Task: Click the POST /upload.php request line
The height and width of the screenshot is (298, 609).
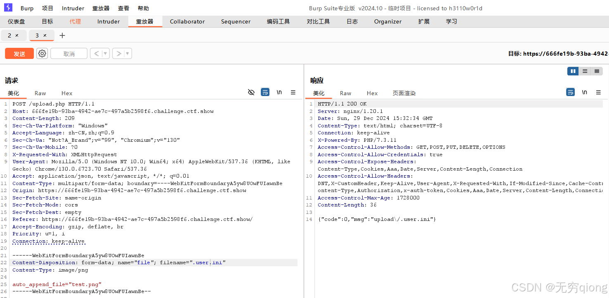Action: (x=53, y=104)
